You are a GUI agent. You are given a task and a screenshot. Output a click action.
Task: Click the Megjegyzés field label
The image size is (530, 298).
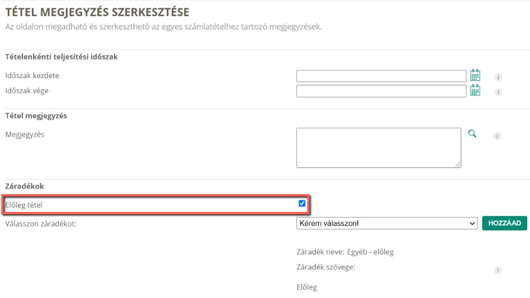click(x=25, y=134)
